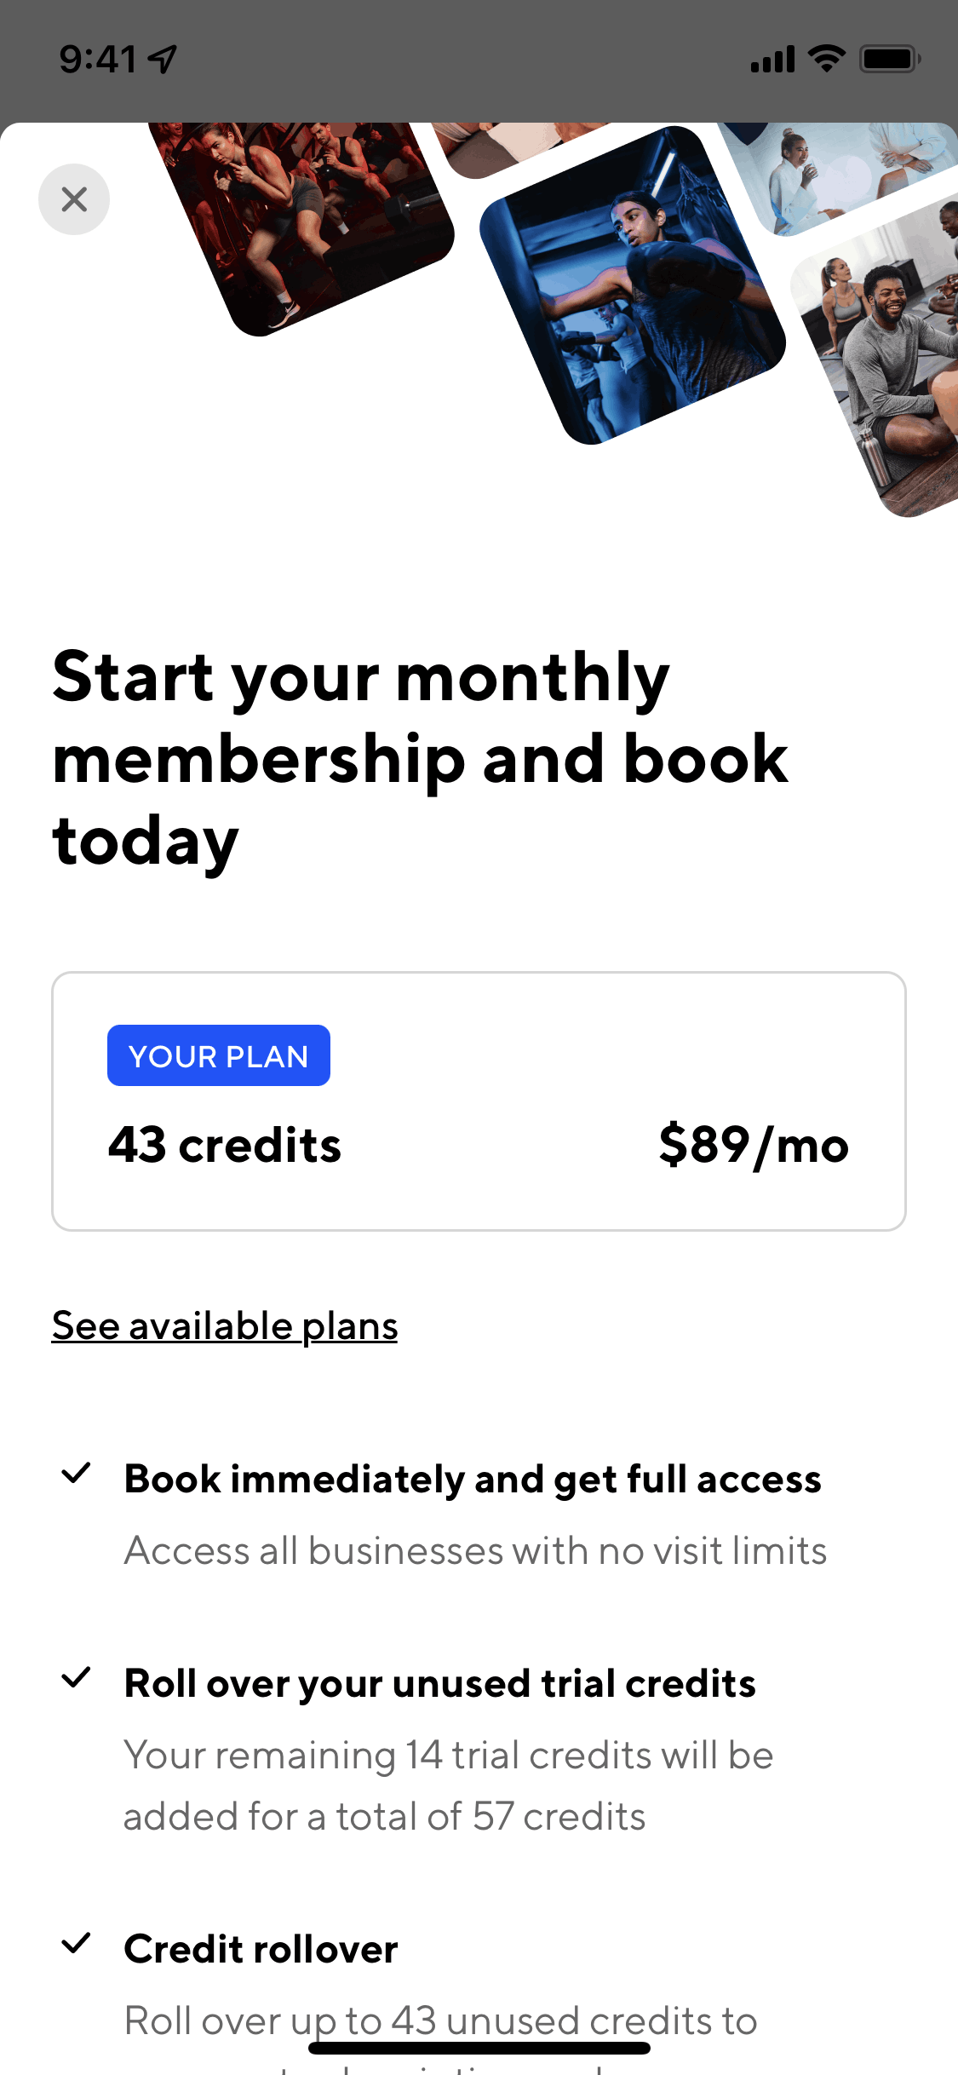The width and height of the screenshot is (958, 2075).
Task: Tap the Wi-Fi status icon
Action: (826, 59)
